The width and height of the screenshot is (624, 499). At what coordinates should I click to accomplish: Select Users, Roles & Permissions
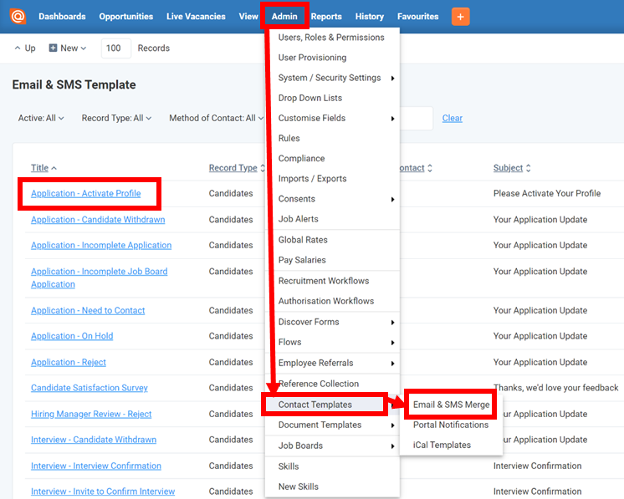pyautogui.click(x=331, y=38)
